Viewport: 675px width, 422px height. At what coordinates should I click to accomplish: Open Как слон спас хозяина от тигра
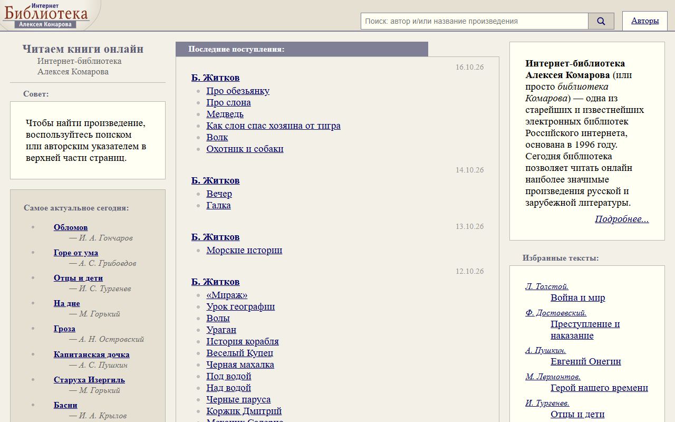[273, 126]
